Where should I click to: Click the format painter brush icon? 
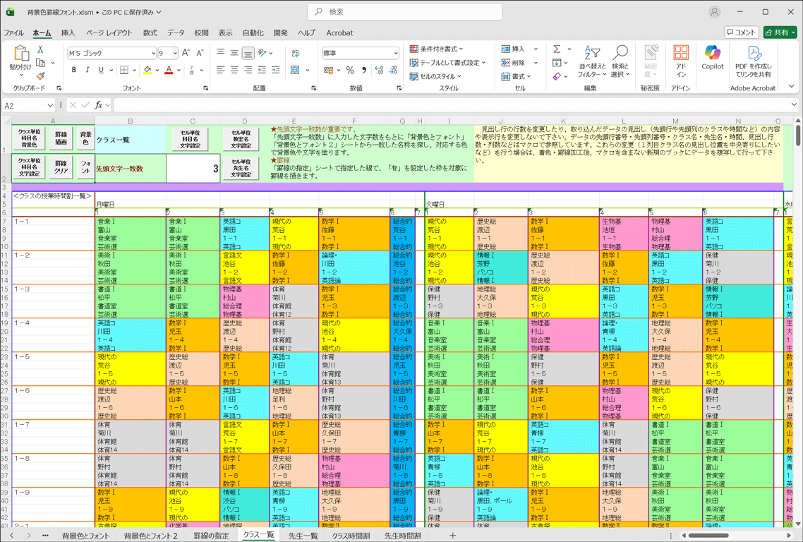[40, 76]
